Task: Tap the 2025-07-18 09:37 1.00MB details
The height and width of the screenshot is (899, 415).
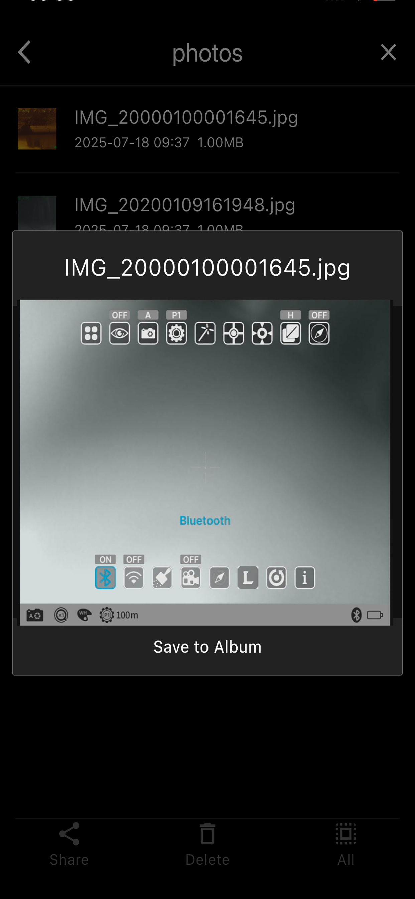Action: click(159, 143)
